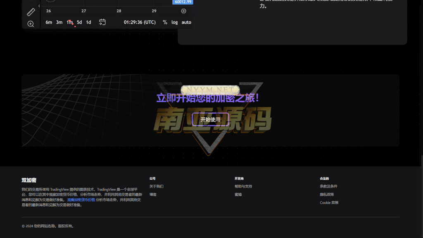Select the 1d time range
This screenshot has height=238, width=423.
tap(88, 22)
